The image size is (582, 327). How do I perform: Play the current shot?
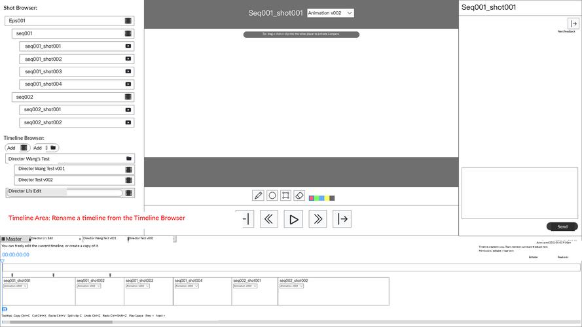(293, 219)
